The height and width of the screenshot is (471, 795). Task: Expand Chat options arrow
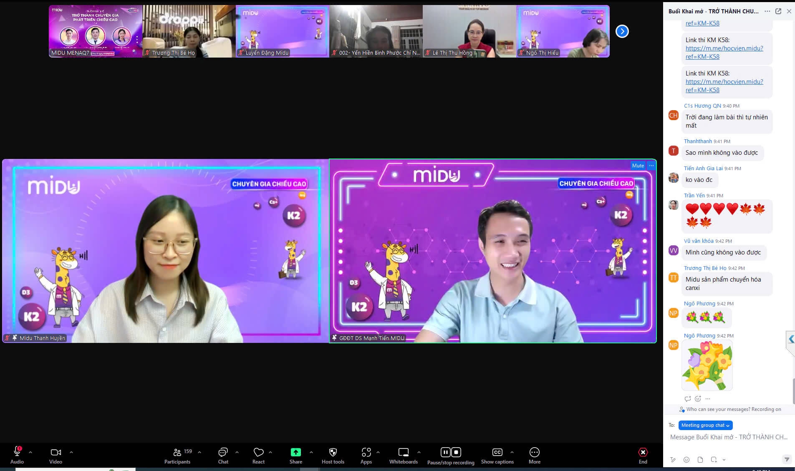(237, 452)
